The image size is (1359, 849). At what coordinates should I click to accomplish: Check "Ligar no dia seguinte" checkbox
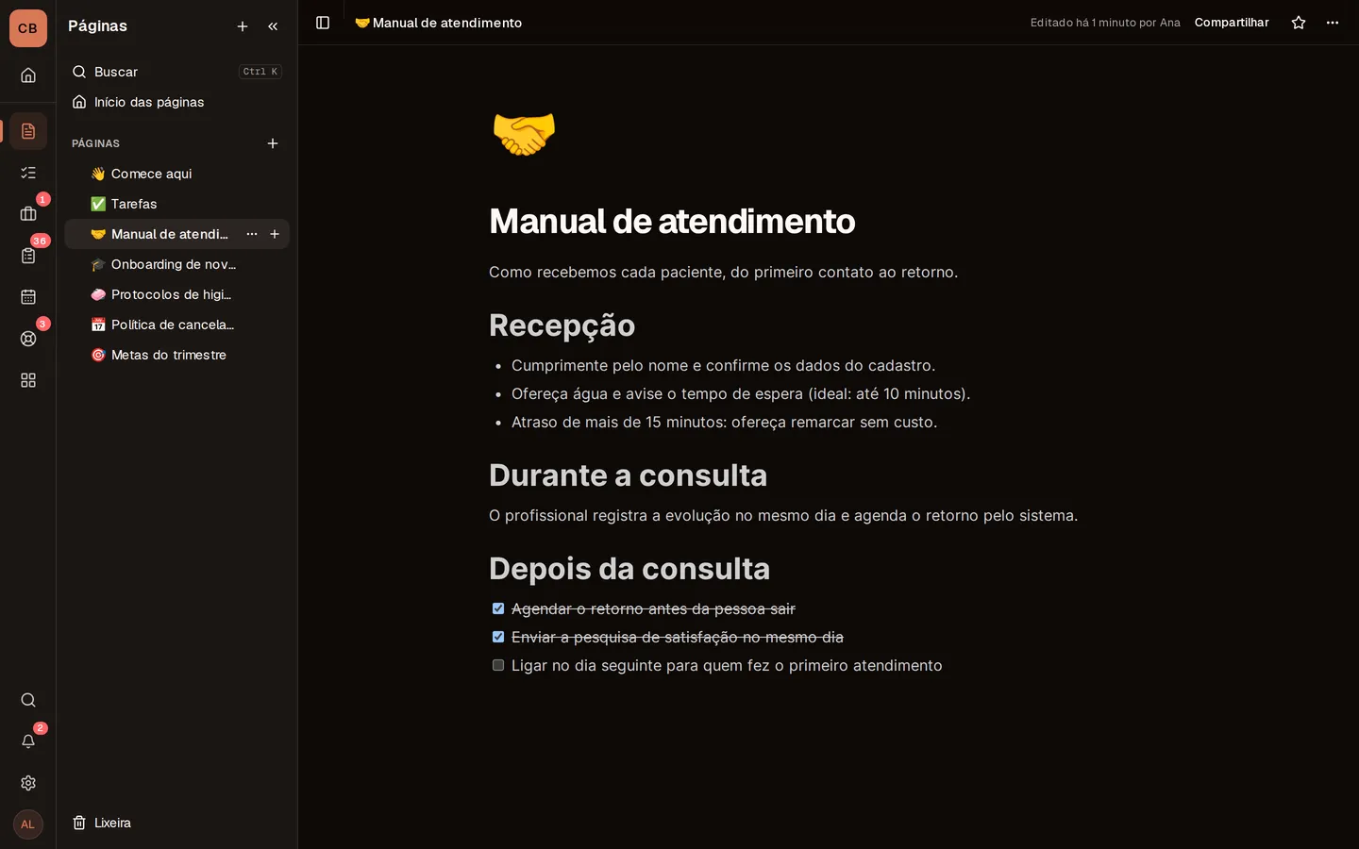click(x=498, y=665)
